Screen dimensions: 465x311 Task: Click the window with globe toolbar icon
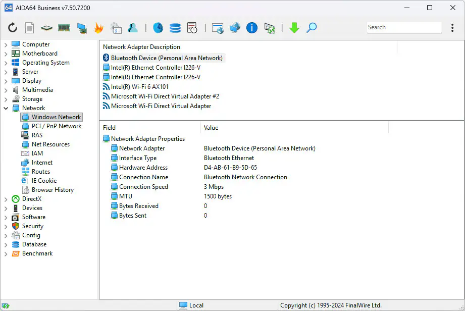pos(218,28)
